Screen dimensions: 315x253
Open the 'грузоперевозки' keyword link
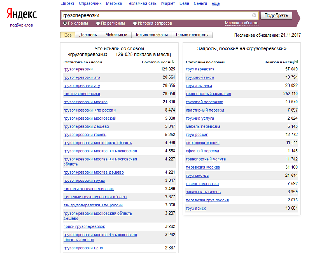pos(78,69)
